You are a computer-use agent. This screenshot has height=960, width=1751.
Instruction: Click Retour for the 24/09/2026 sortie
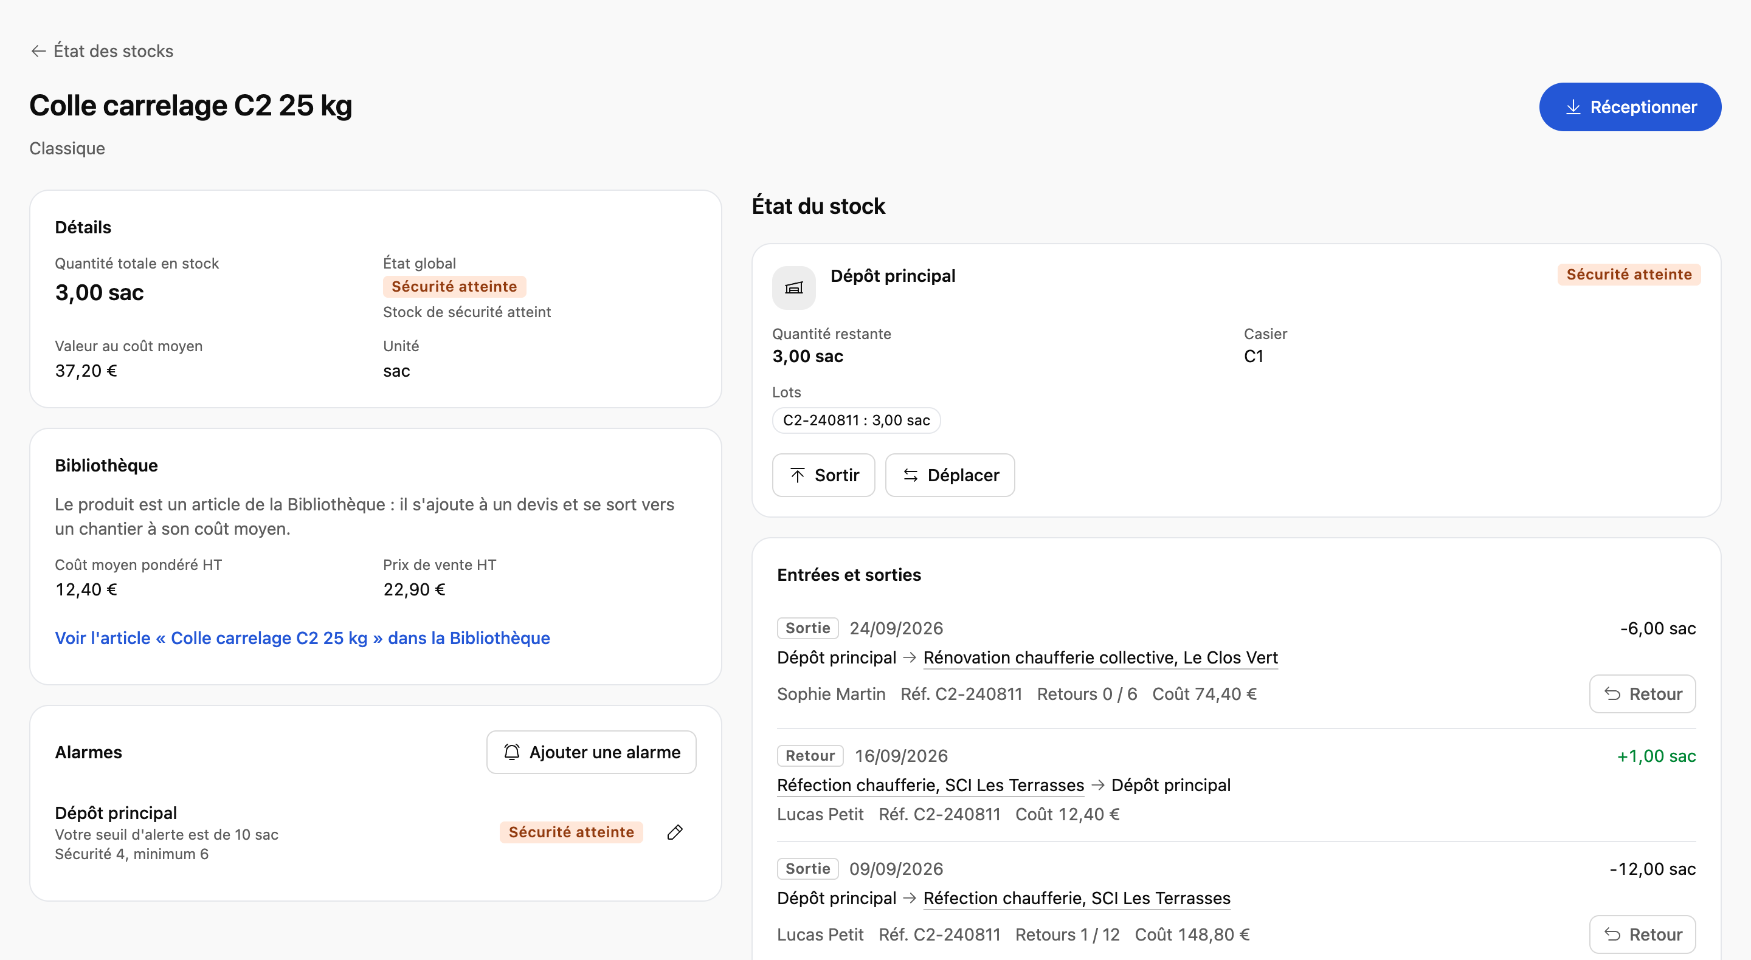coord(1642,694)
